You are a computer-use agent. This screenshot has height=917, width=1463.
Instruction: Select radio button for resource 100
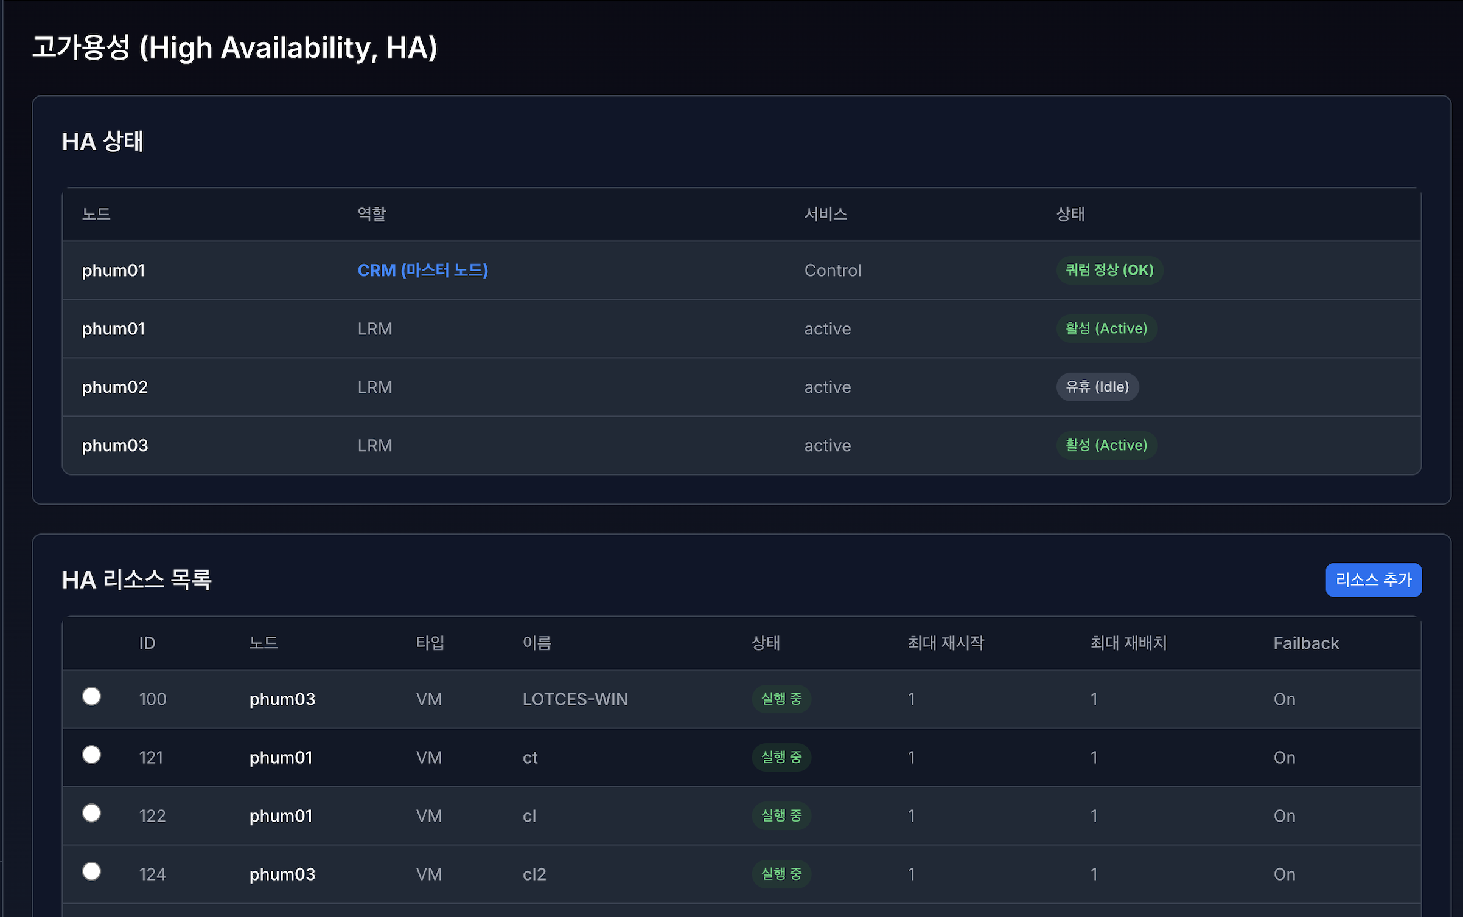[91, 696]
